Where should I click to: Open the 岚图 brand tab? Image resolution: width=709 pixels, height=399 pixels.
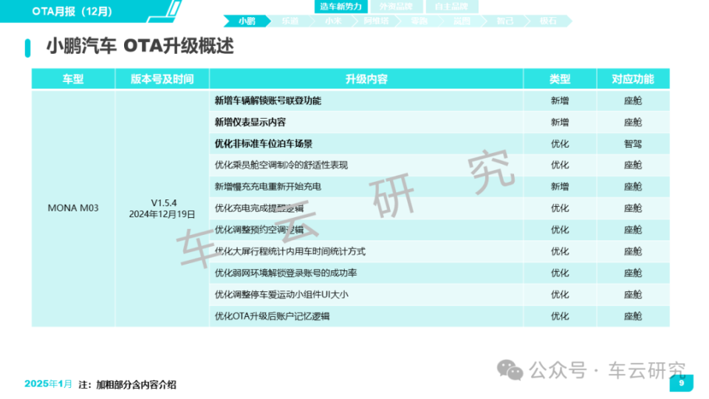pos(462,21)
